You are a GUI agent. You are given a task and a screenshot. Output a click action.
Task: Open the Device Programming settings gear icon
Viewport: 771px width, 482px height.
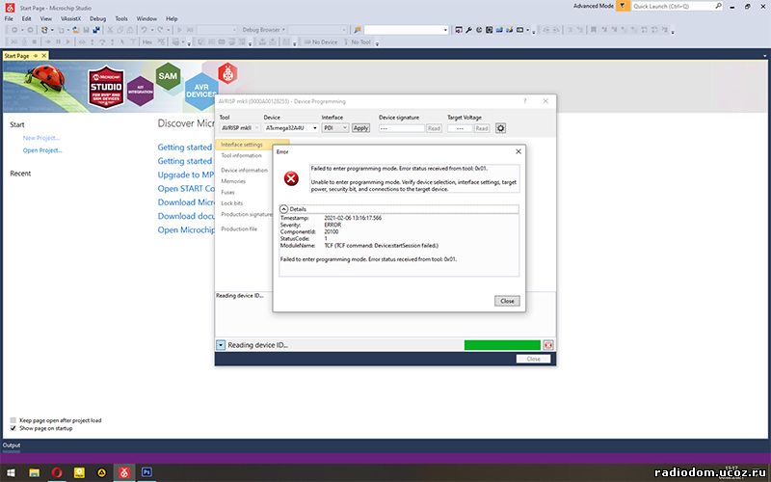click(500, 128)
